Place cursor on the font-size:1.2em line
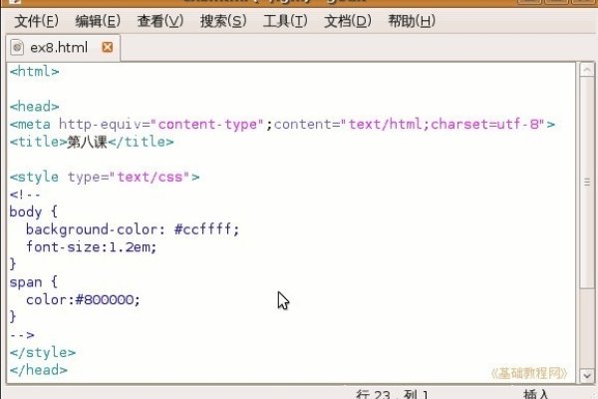 (92, 246)
